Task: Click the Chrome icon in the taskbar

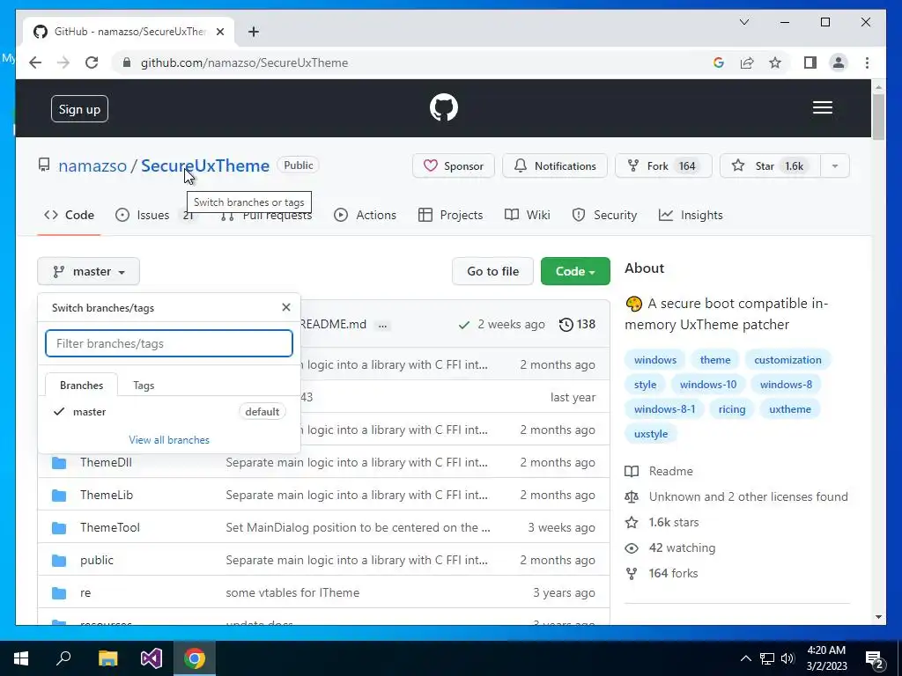Action: click(195, 658)
